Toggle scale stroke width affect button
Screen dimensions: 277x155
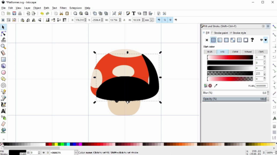[159, 20]
